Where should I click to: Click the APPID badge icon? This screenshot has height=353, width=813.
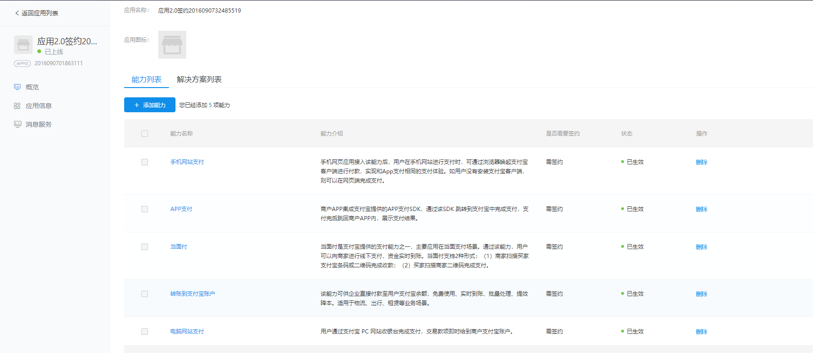(22, 63)
